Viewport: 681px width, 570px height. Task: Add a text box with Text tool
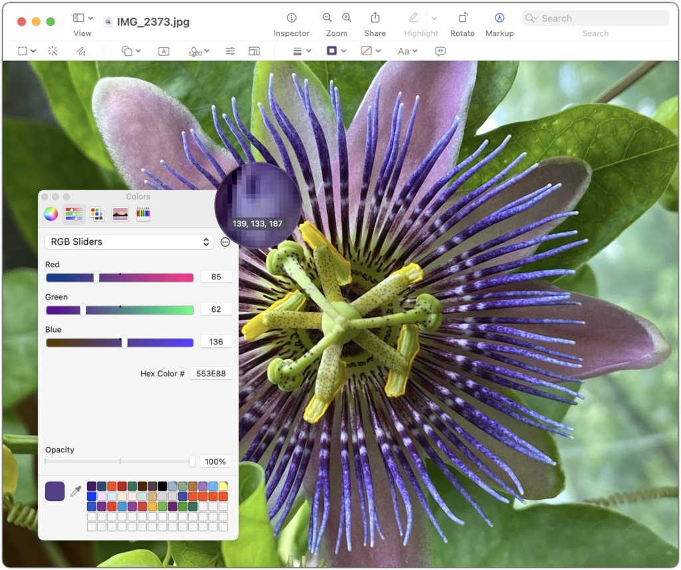[164, 51]
